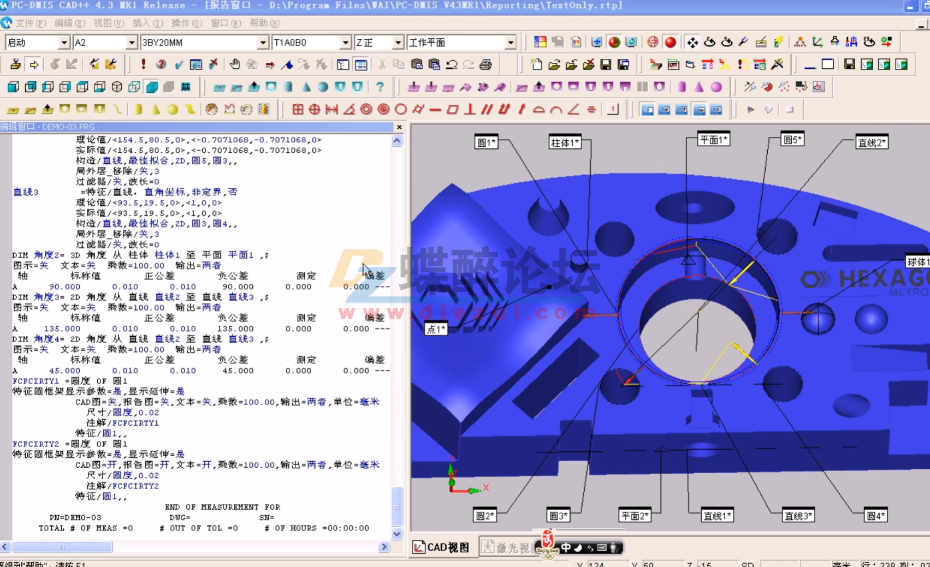Open the 工作平面 work plane dropdown
The image size is (930, 567).
(508, 42)
